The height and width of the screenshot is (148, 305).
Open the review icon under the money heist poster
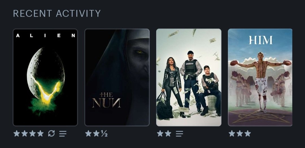(x=179, y=134)
